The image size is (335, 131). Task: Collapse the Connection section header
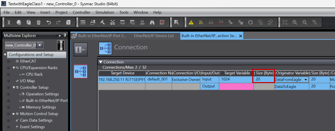100,62
